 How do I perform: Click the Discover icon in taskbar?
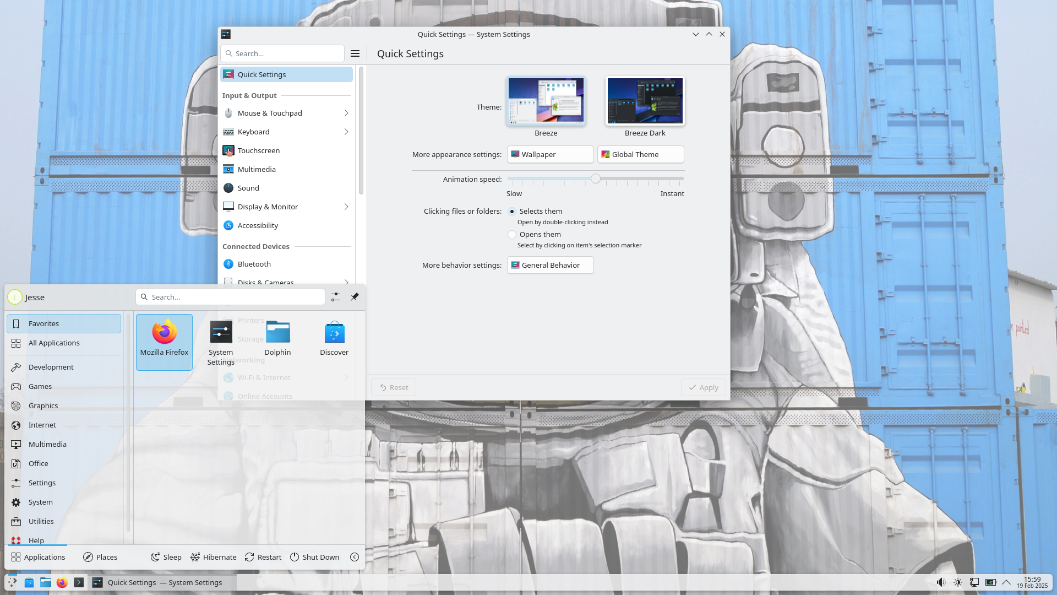(x=29, y=582)
